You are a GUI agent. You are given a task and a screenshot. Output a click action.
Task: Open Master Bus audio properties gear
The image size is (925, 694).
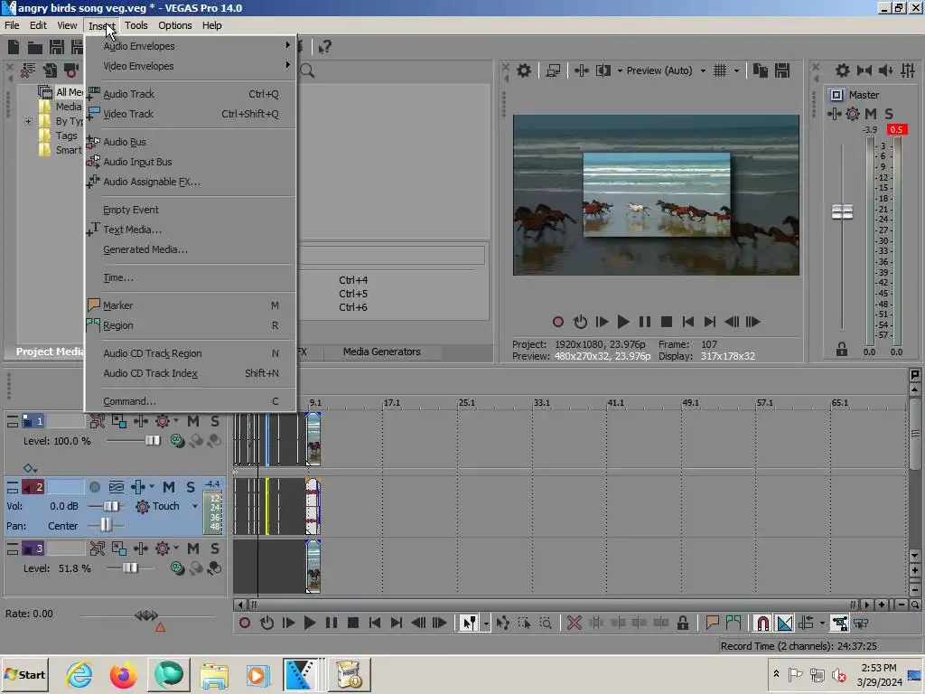pos(843,70)
